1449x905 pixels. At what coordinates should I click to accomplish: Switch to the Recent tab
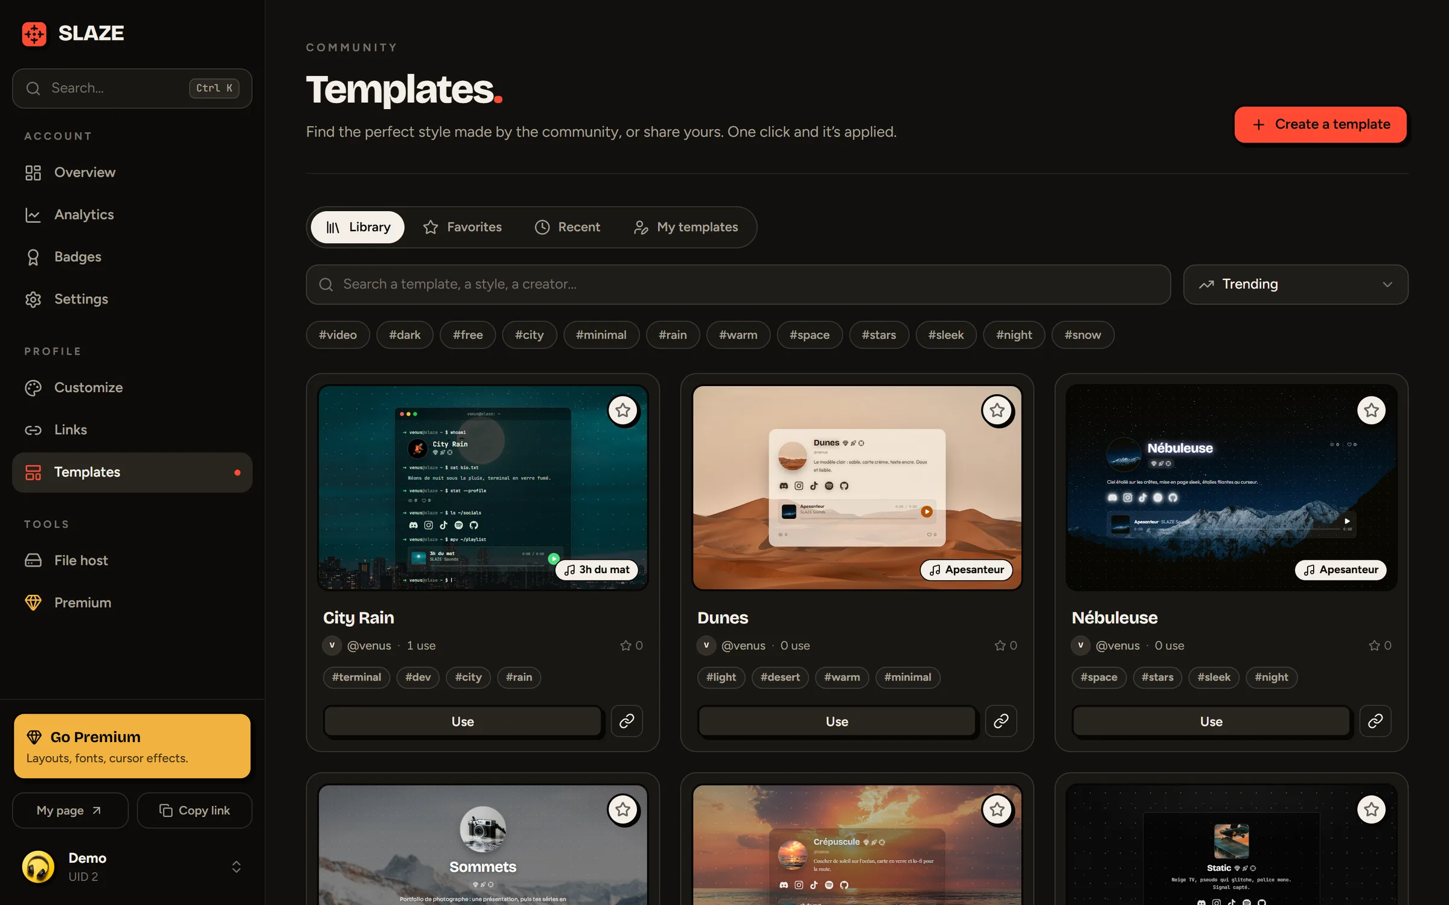tap(568, 227)
